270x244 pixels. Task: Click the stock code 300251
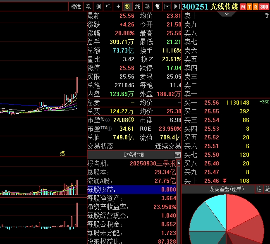tap(195, 7)
